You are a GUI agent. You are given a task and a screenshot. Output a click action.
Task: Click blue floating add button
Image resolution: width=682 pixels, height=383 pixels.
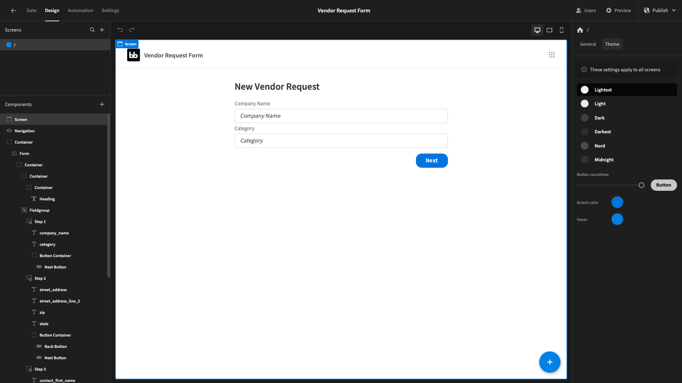point(550,362)
